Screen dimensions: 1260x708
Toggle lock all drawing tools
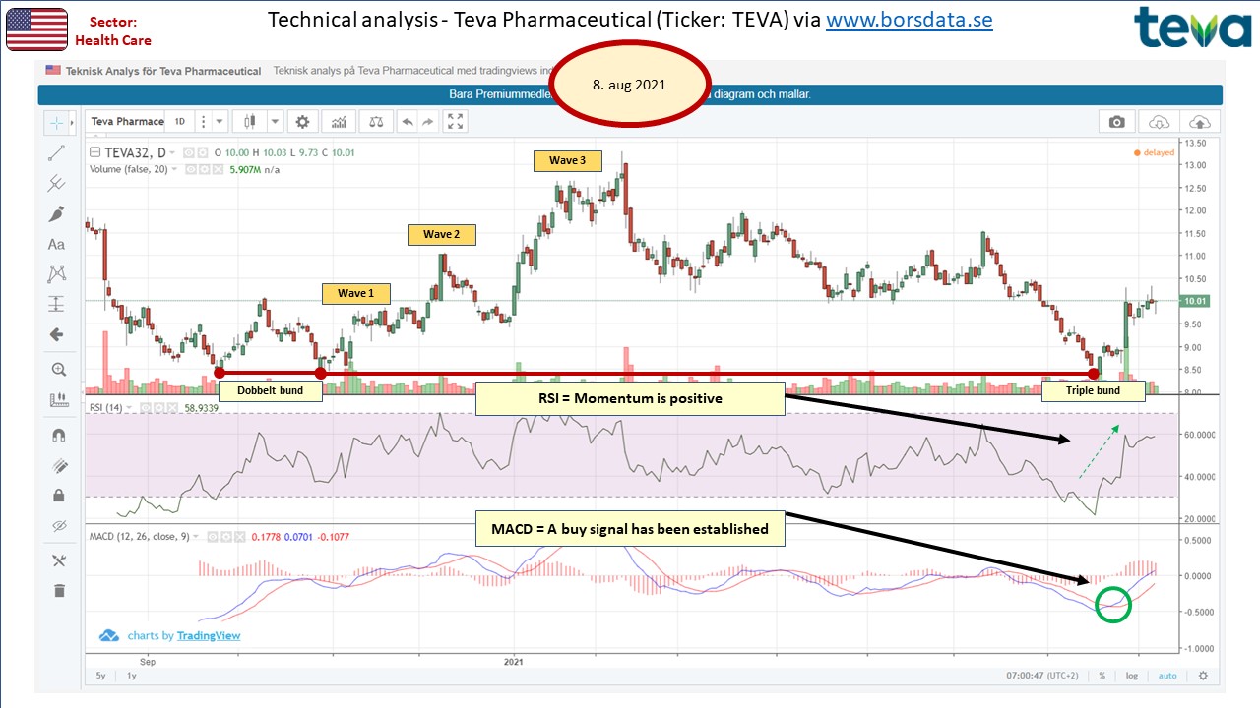tap(58, 495)
